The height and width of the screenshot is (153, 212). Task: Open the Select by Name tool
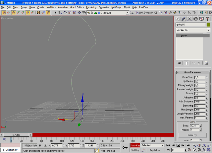pyautogui.click(x=60, y=13)
